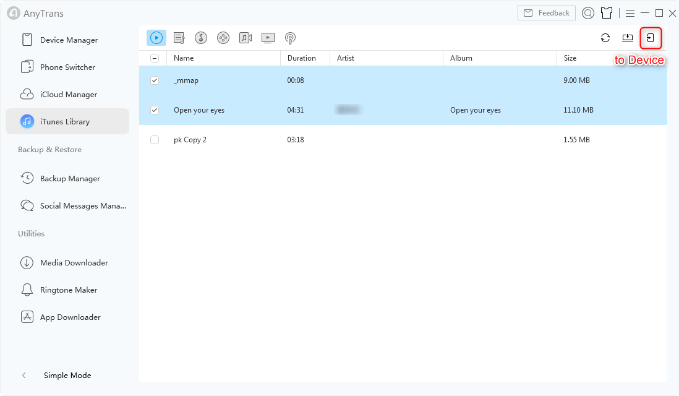679x396 pixels.
Task: Open the Music Videos category icon
Action: click(246, 38)
